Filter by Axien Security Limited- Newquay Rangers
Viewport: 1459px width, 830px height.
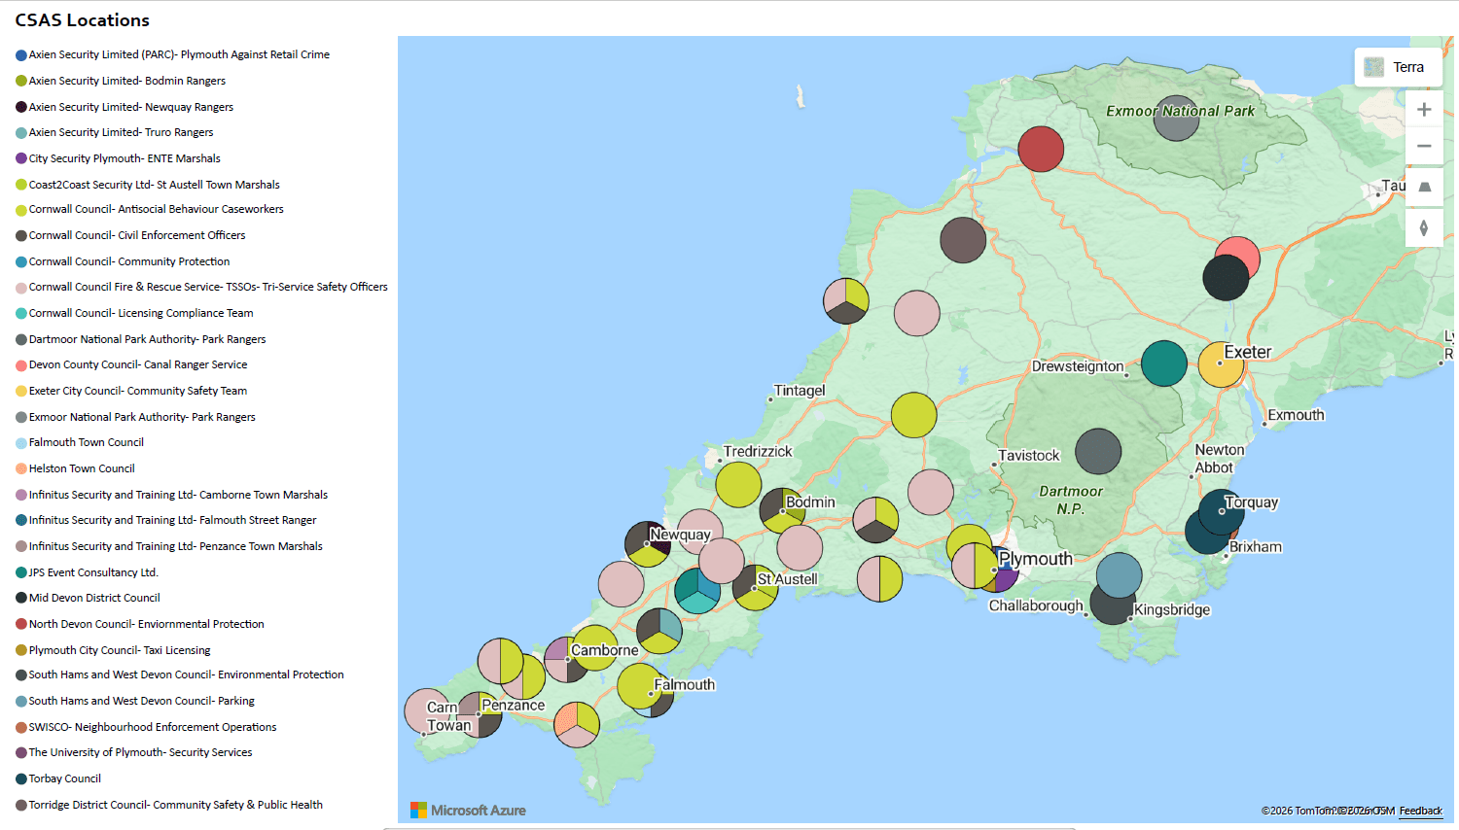tap(130, 107)
